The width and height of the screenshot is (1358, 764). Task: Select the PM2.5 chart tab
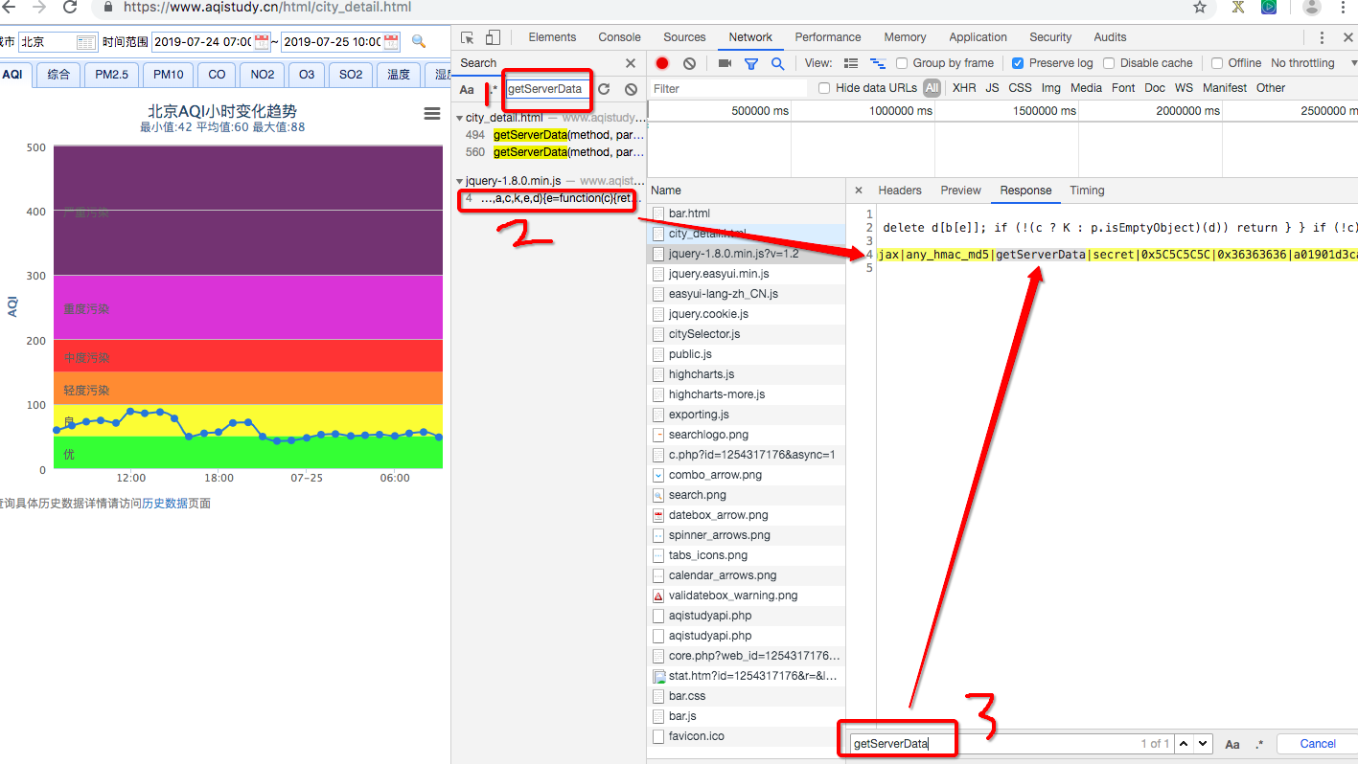point(111,75)
